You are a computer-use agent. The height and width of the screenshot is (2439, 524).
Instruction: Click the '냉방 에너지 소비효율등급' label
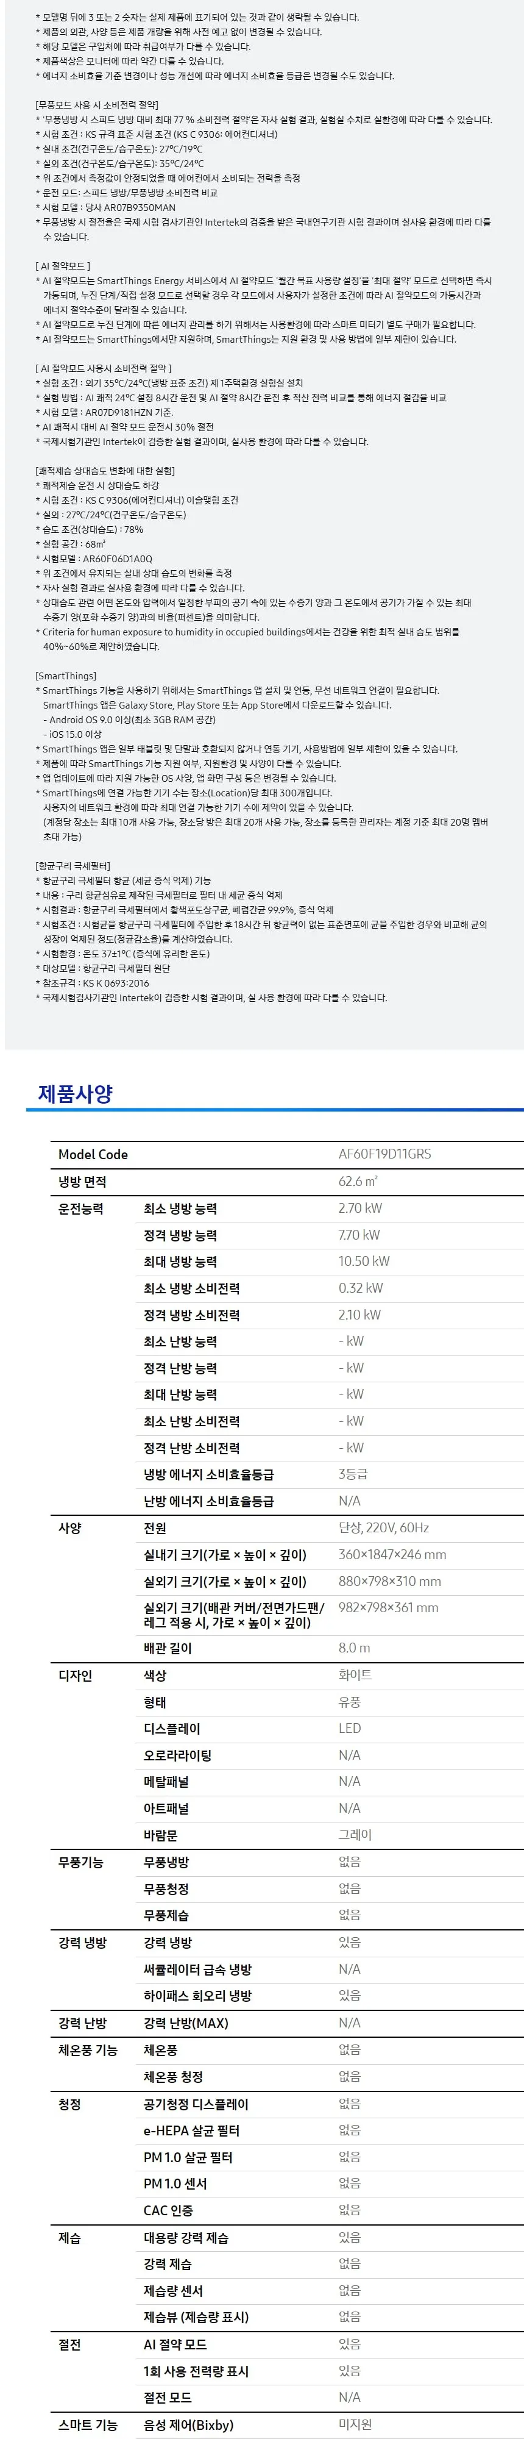209,1474
